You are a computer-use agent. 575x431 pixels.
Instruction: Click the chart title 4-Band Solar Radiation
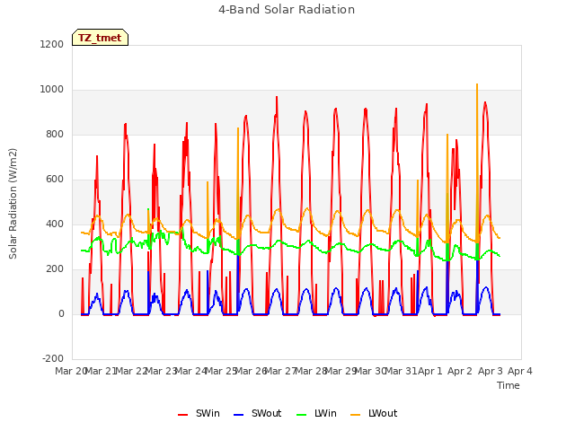click(287, 10)
